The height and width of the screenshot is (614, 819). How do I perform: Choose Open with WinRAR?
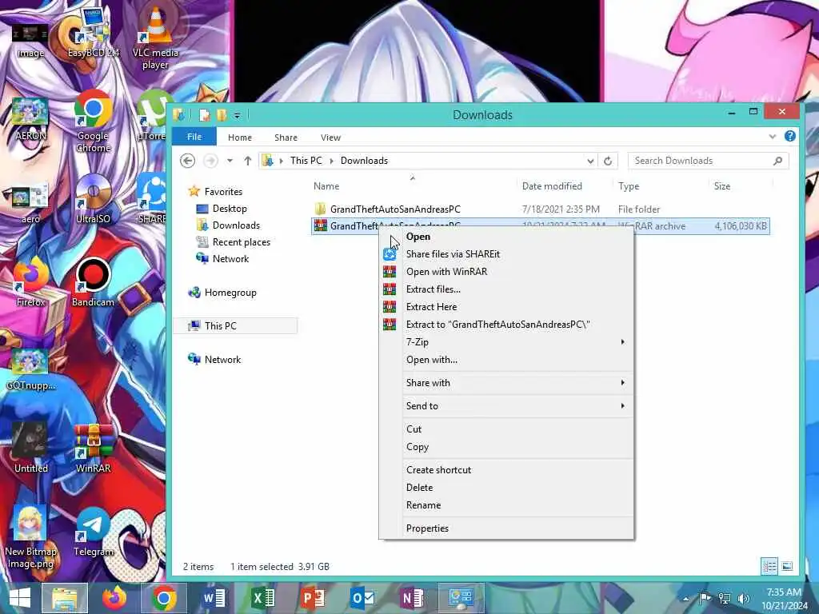[506, 272]
